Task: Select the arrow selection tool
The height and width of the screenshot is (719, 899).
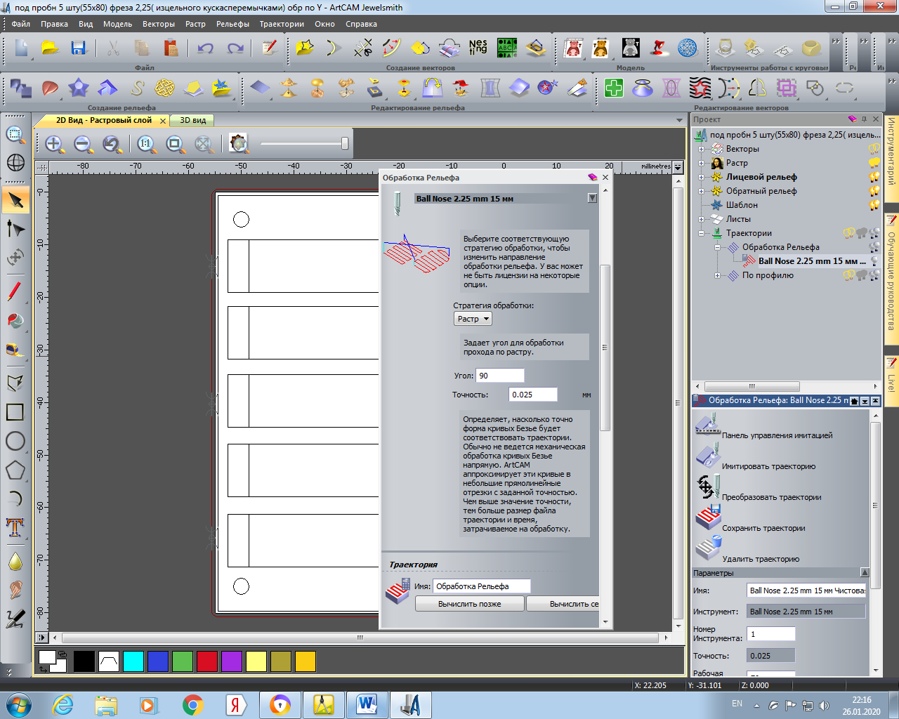Action: coord(15,200)
